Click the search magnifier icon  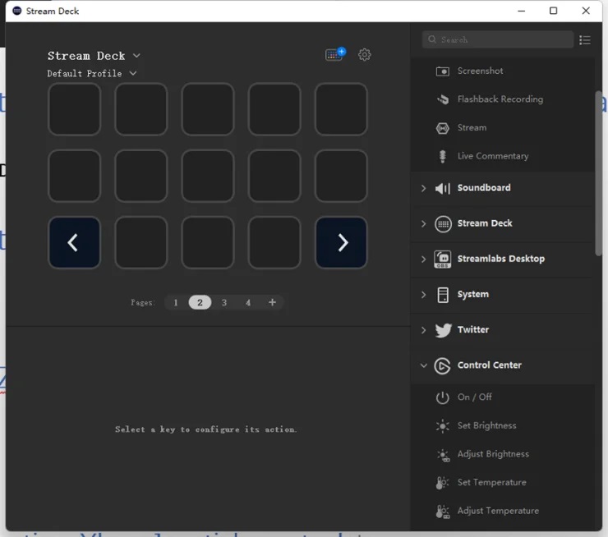point(432,39)
